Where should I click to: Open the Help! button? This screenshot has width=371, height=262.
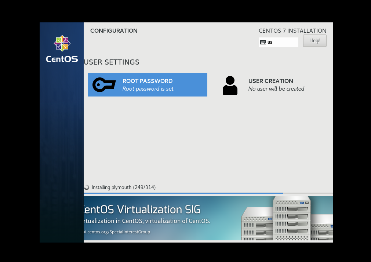tap(315, 41)
